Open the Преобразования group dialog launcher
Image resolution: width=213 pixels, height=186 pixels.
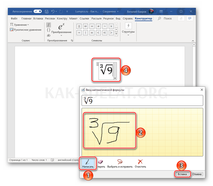[72, 41]
